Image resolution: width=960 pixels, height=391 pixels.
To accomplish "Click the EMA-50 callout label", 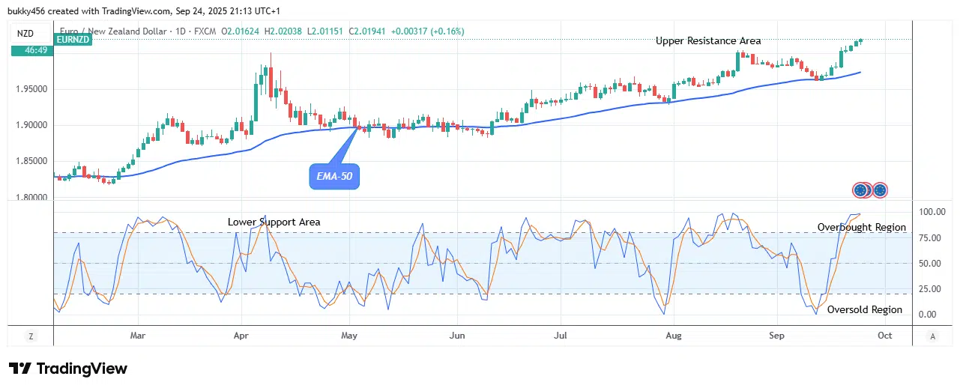I will [x=334, y=177].
